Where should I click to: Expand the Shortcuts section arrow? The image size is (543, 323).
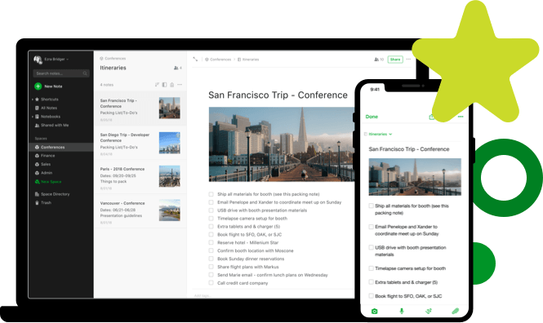33,100
